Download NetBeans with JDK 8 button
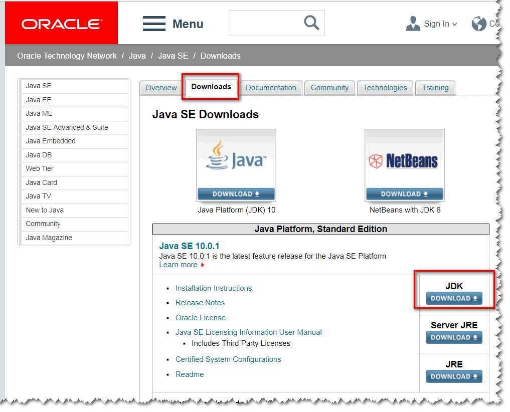510x412 pixels. tap(405, 194)
